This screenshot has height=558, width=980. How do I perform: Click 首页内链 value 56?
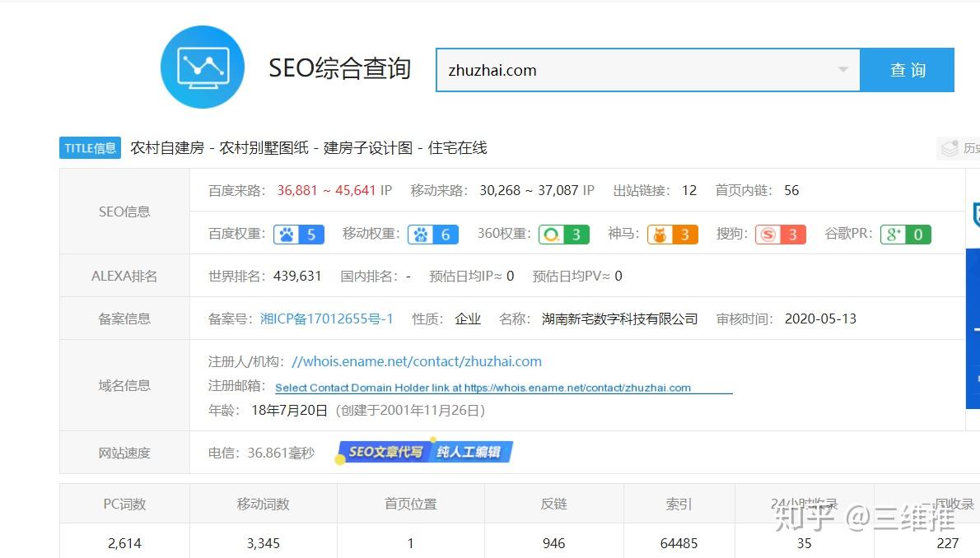[792, 190]
